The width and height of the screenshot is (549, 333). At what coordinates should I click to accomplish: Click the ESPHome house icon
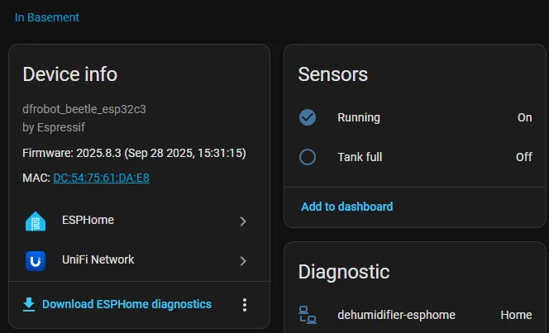pyautogui.click(x=35, y=221)
